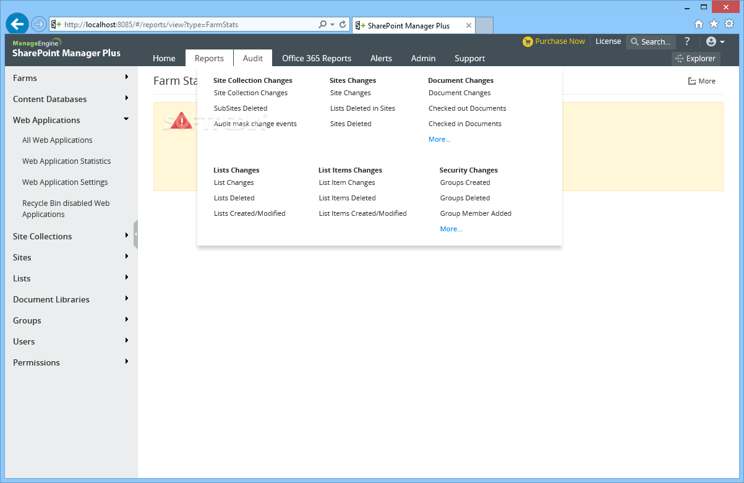Open the address bar dropdown arrow

click(333, 25)
